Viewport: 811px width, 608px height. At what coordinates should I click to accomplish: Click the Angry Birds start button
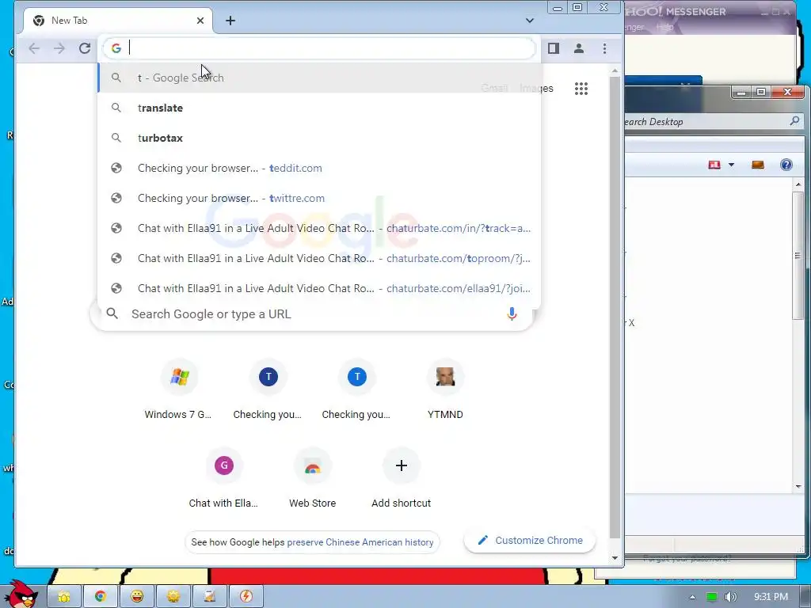(20, 595)
